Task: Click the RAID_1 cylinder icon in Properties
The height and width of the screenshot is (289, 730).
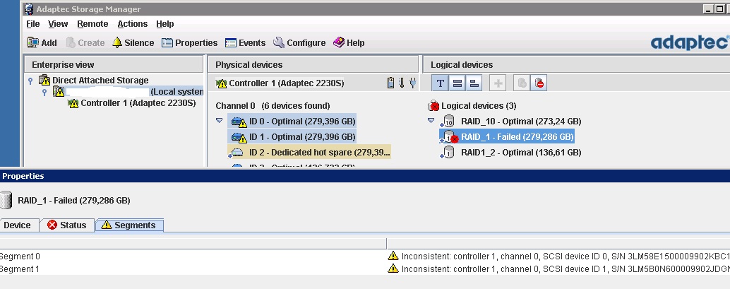Action: 6,201
